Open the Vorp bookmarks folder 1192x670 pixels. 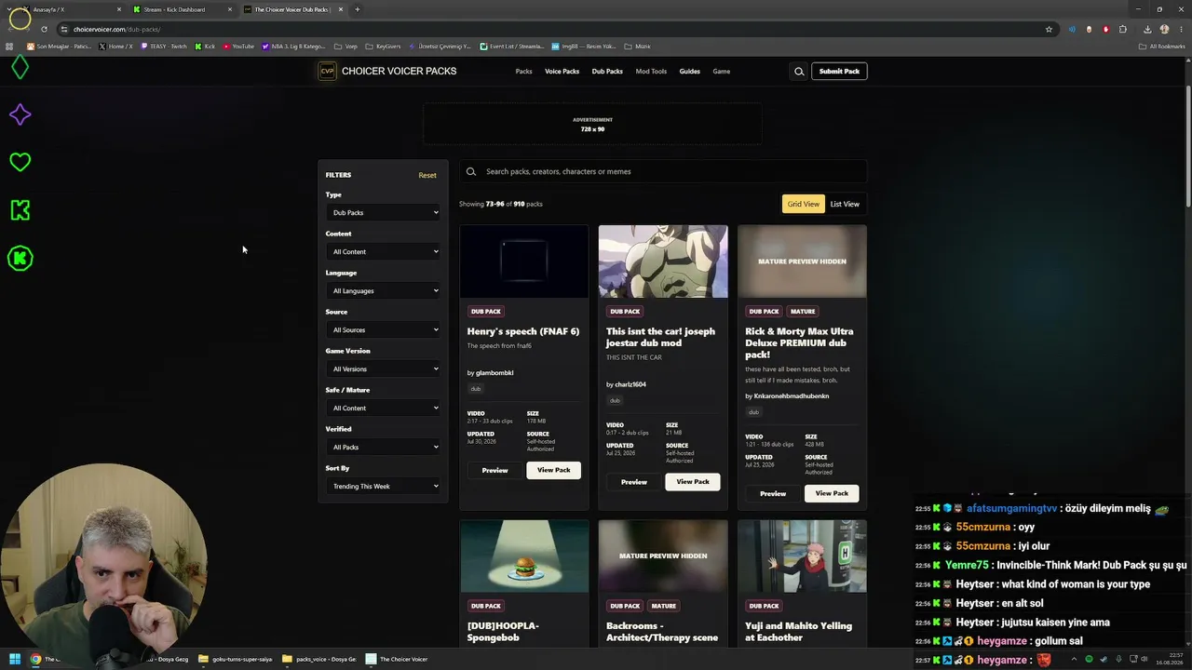tap(345, 46)
